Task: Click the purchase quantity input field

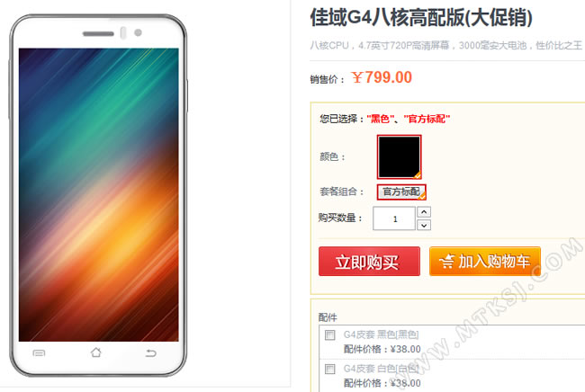Action: (394, 218)
